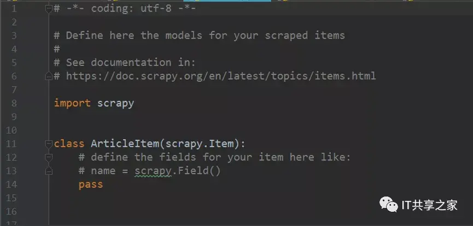Click the empty line 15 in the editor
Screen dimensions: 473x226
click(259, 198)
